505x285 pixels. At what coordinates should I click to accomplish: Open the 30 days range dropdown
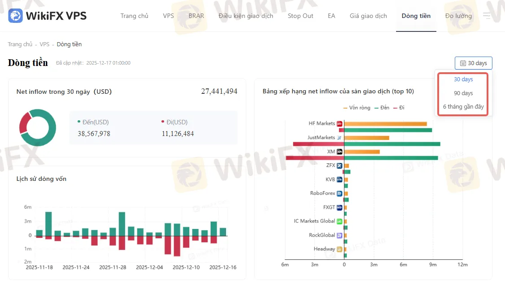point(474,63)
